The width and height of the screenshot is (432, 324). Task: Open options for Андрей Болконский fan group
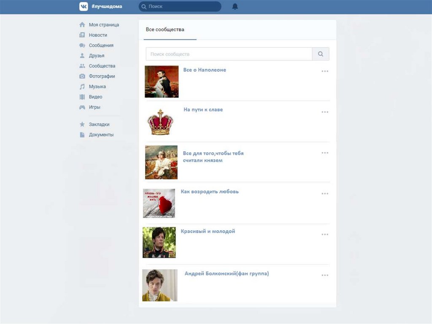pos(325,275)
